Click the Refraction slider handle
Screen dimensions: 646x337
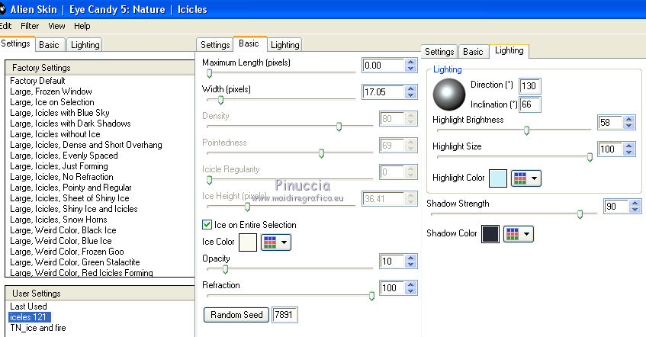pos(371,297)
